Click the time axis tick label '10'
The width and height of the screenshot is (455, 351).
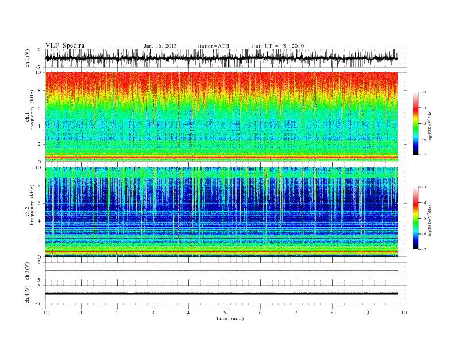[404, 313]
